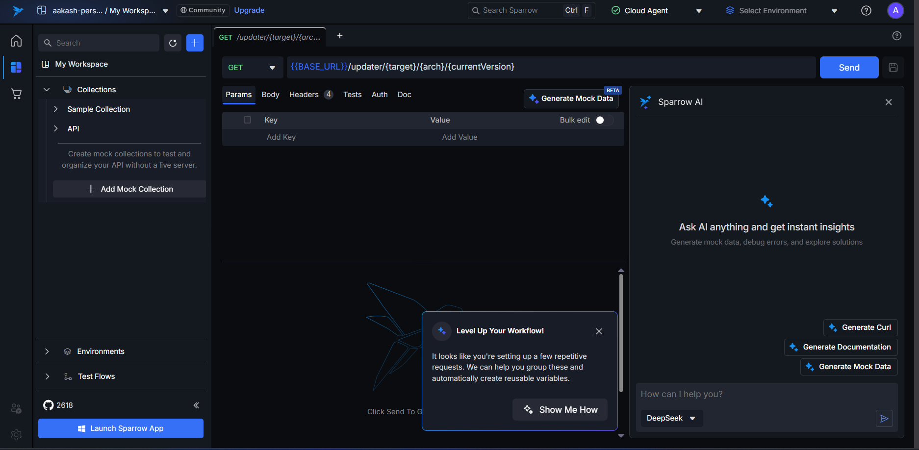Open the GET method dropdown
This screenshot has height=450, width=919.
coord(252,68)
